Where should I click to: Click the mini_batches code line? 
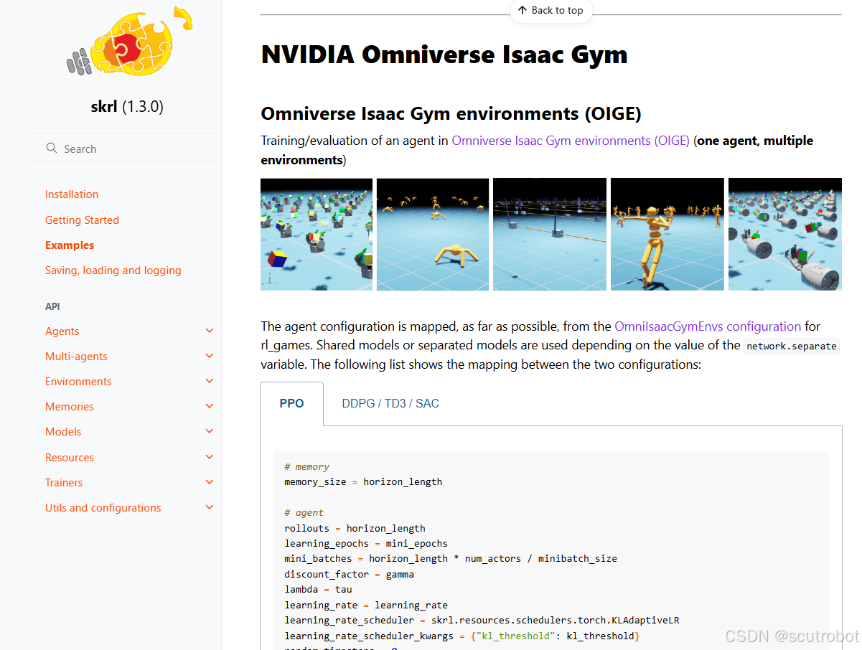pyautogui.click(x=451, y=559)
